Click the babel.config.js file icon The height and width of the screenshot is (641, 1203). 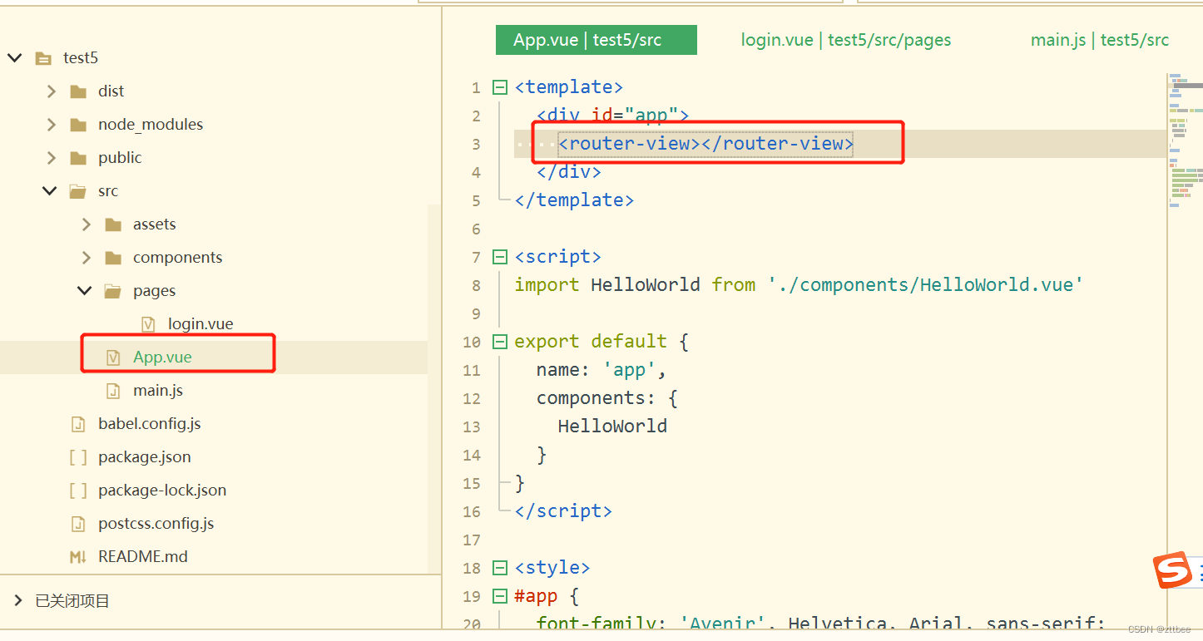click(78, 424)
